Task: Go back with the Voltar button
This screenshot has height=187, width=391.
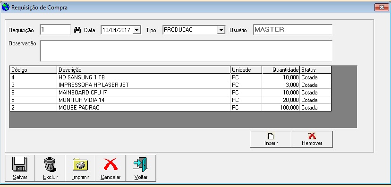Action: point(141,168)
